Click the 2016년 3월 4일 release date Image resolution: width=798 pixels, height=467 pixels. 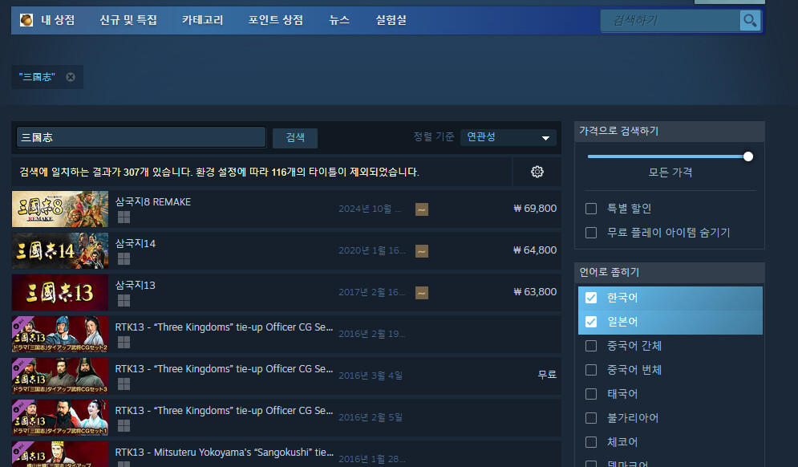tap(371, 376)
